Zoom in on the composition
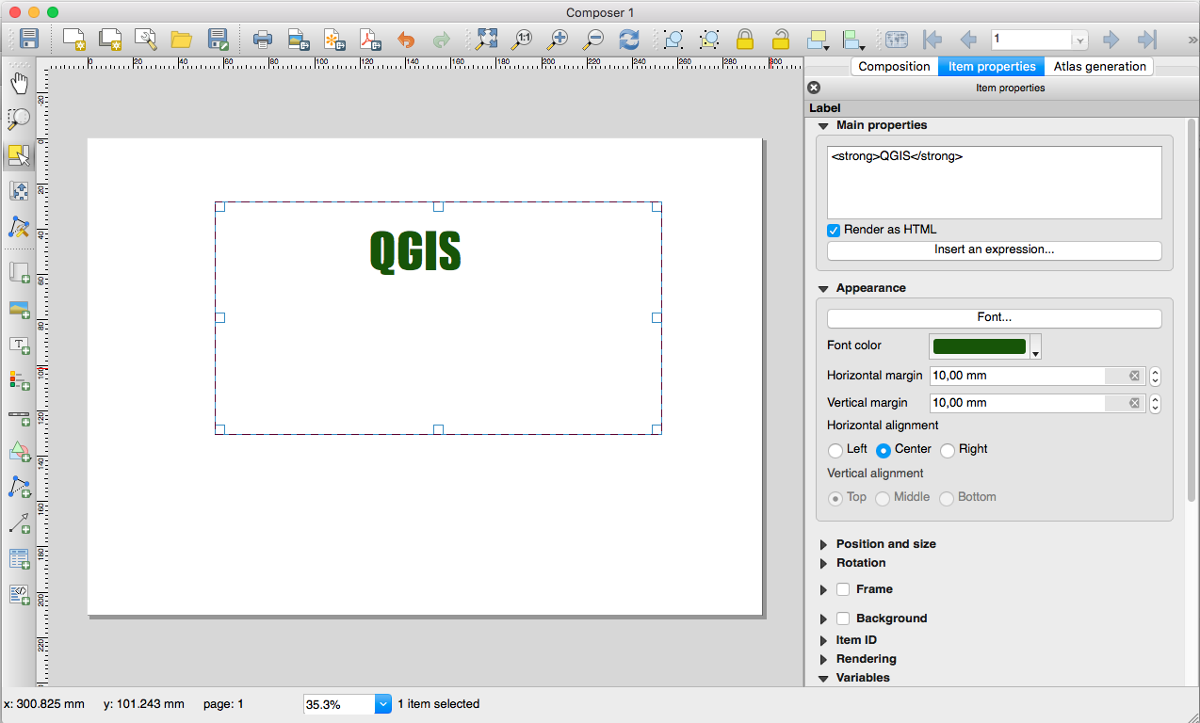The height and width of the screenshot is (723, 1200). pyautogui.click(x=558, y=40)
